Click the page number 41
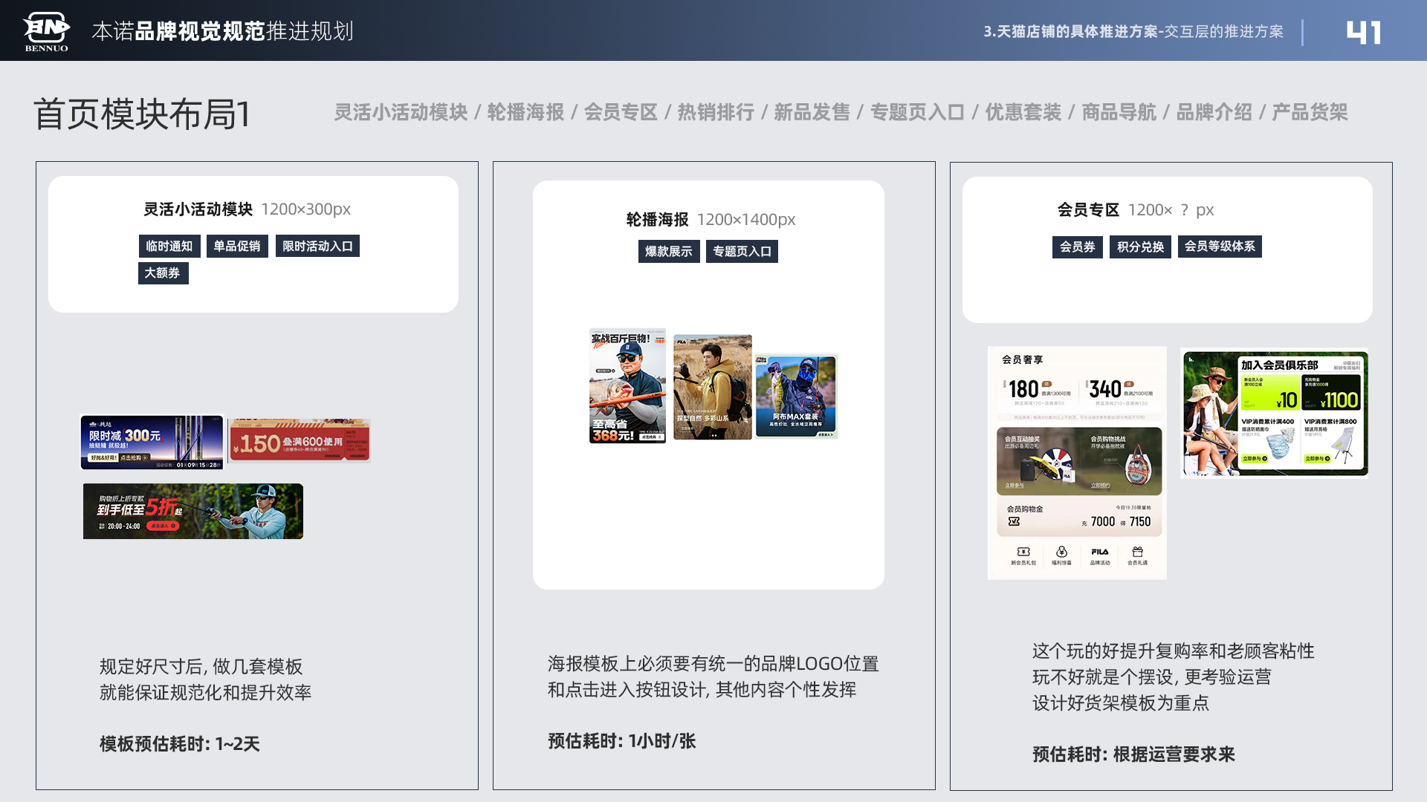This screenshot has height=802, width=1427. click(x=1364, y=32)
